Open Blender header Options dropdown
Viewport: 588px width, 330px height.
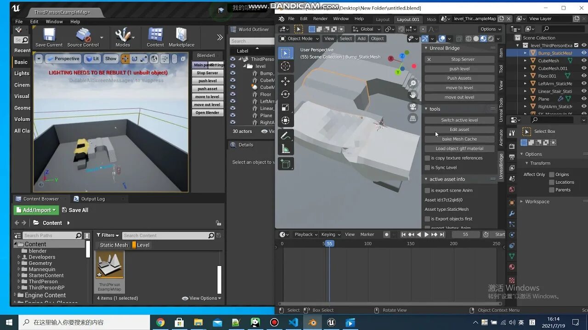[491, 29]
